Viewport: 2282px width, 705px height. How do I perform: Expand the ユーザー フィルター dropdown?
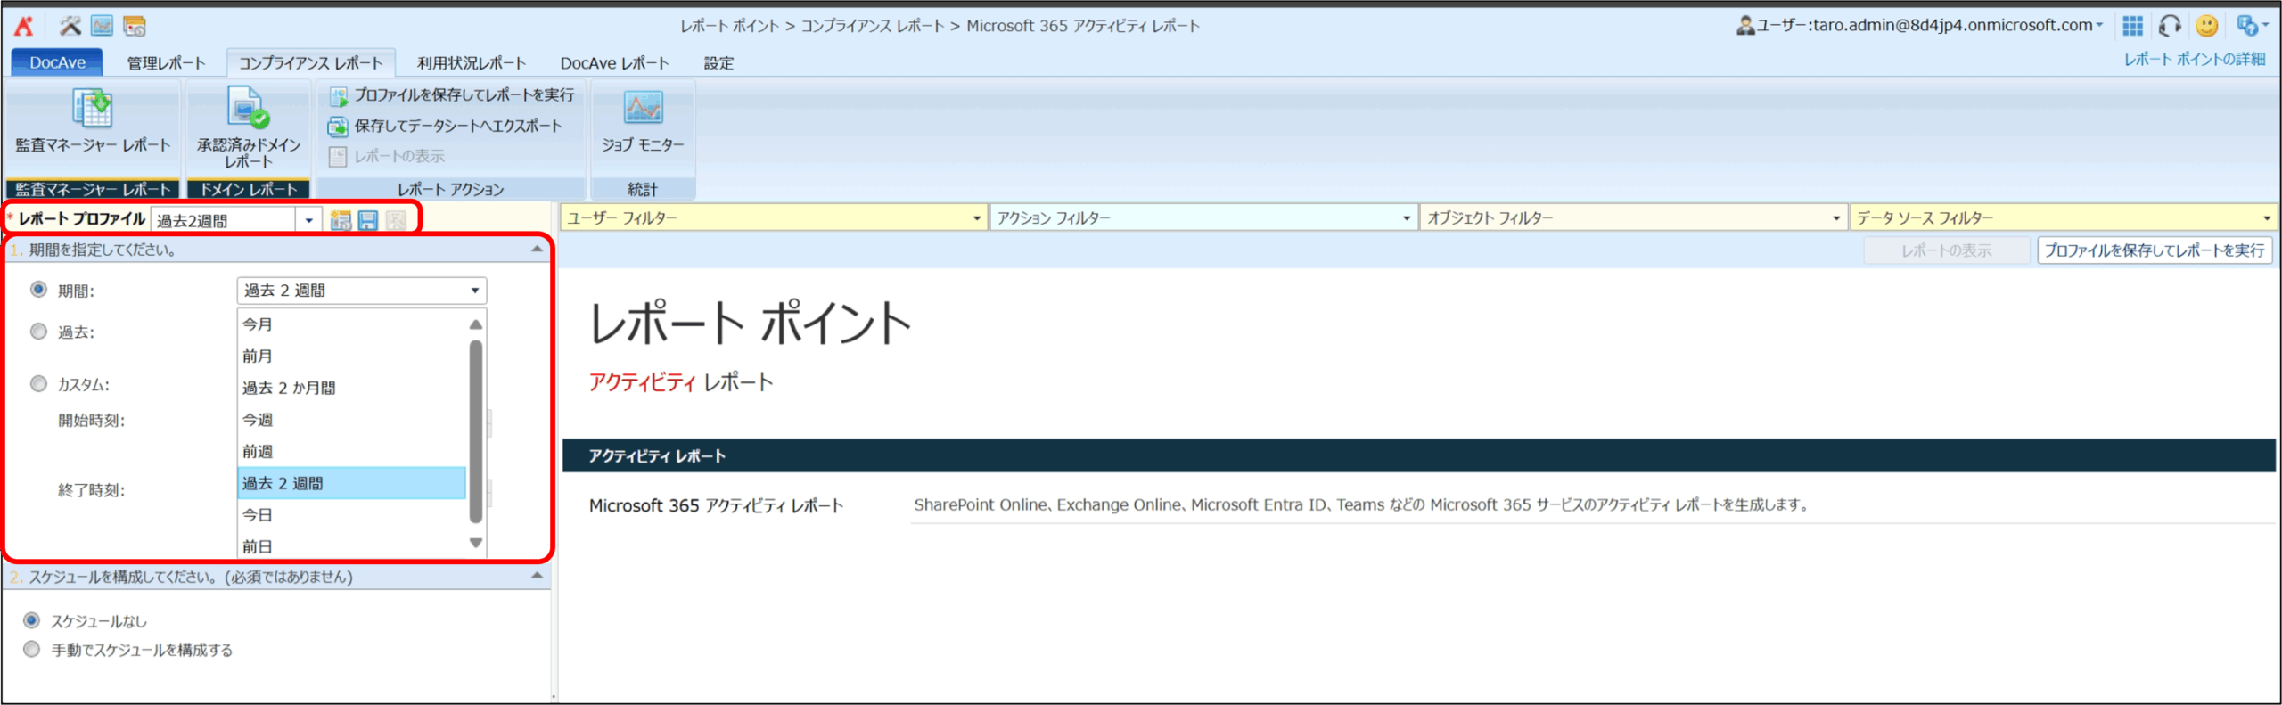[x=976, y=218]
